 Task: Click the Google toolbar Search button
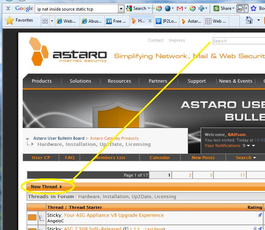tap(136, 8)
